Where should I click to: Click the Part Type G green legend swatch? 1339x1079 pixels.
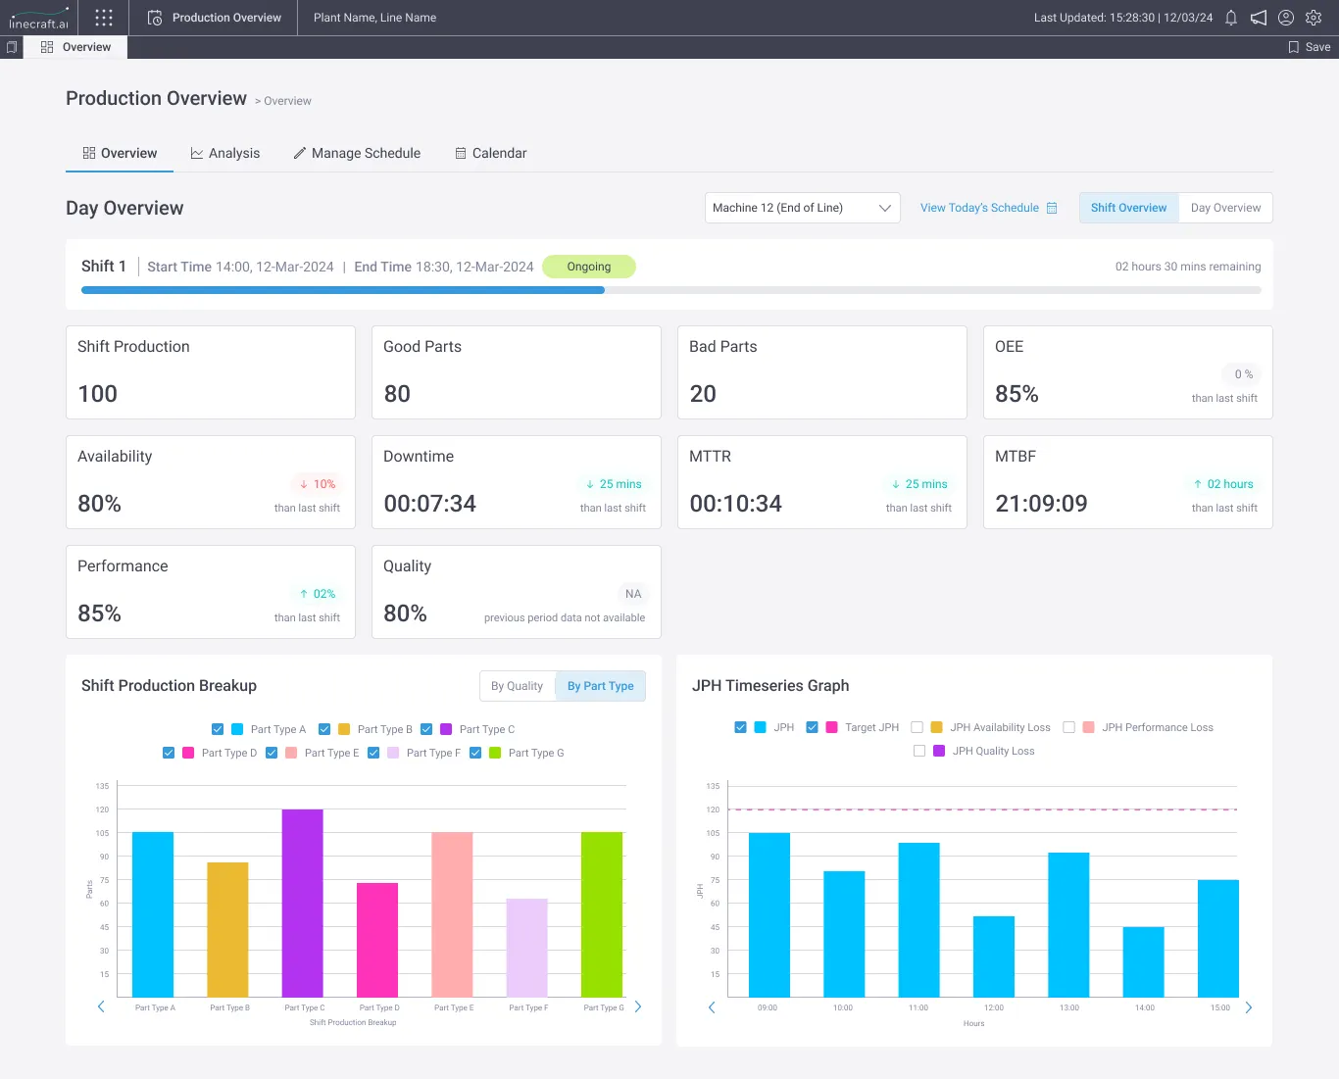point(495,753)
